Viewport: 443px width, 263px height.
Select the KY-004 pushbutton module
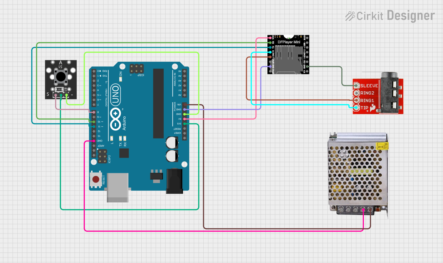coord(61,79)
